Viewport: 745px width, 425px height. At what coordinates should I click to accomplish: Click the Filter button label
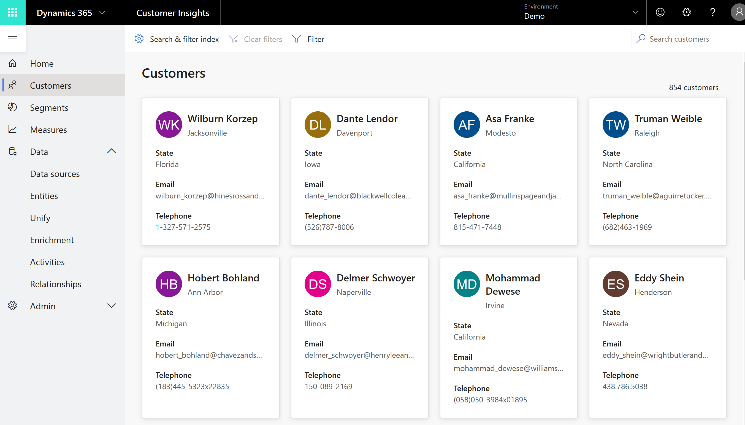point(316,39)
